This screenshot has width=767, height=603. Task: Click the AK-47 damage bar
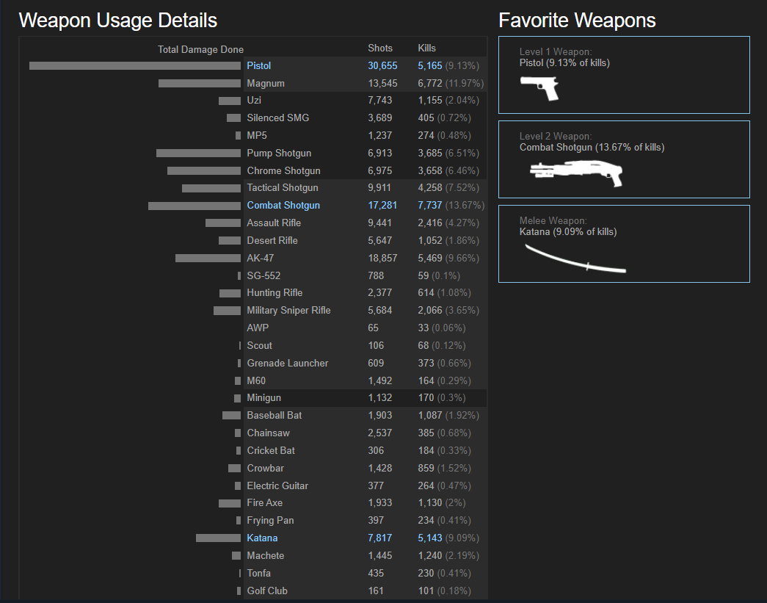208,259
